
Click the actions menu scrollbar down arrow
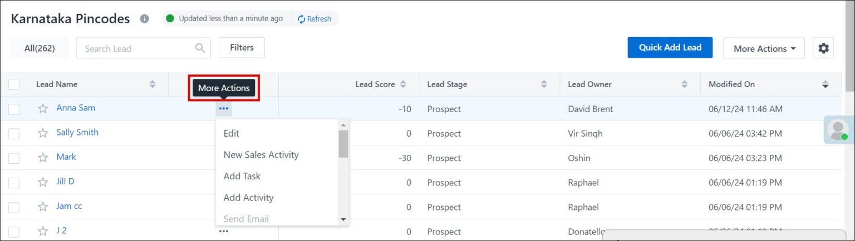click(x=343, y=219)
